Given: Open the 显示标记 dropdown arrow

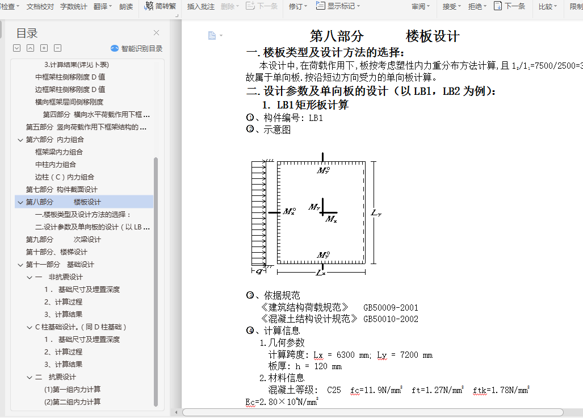Looking at the screenshot, I should (358, 6).
